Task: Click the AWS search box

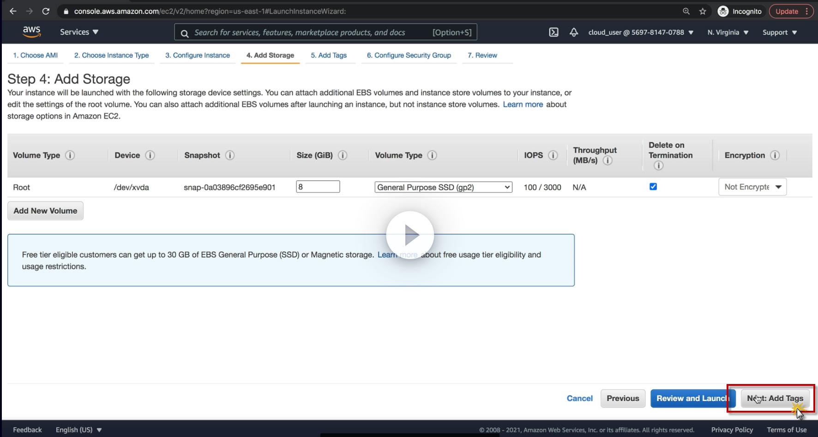Action: 326,32
